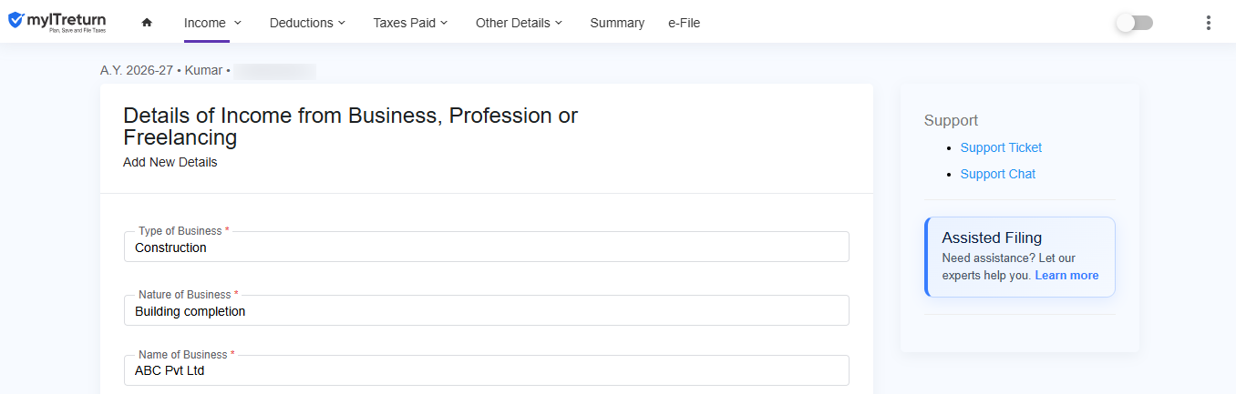The height and width of the screenshot is (394, 1236).
Task: Go to the home icon
Action: pos(147,23)
